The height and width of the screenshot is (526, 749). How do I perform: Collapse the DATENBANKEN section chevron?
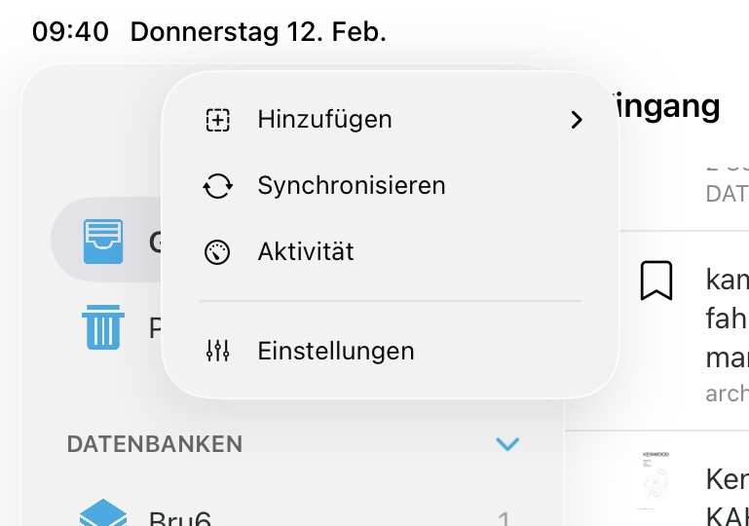tap(506, 444)
